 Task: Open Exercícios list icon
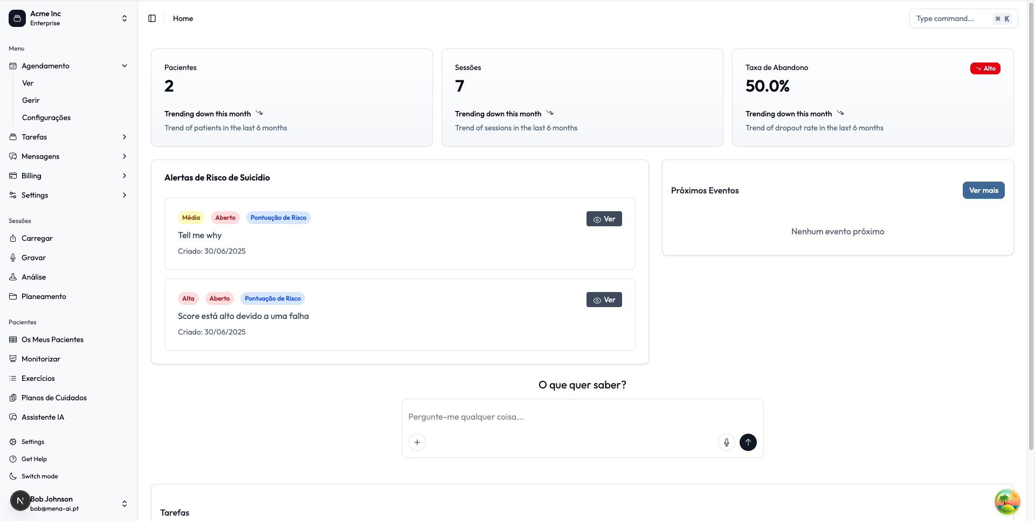pyautogui.click(x=13, y=378)
